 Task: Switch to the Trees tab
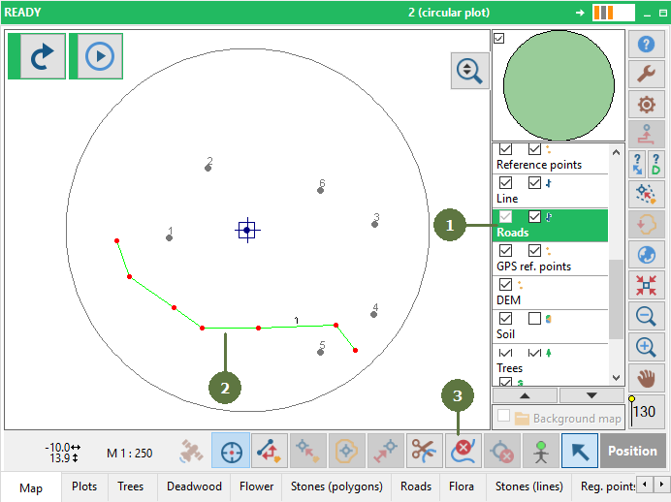pyautogui.click(x=131, y=486)
